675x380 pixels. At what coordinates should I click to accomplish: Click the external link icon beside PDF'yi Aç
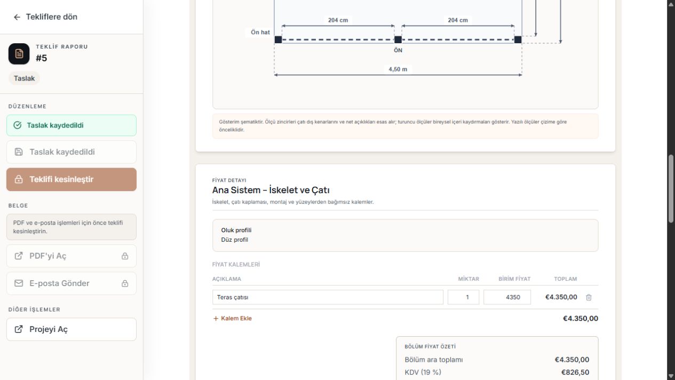coord(19,256)
